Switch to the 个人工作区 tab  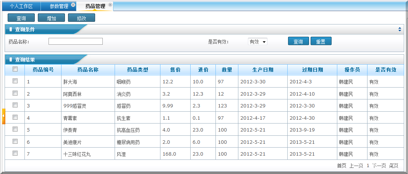tap(21, 6)
